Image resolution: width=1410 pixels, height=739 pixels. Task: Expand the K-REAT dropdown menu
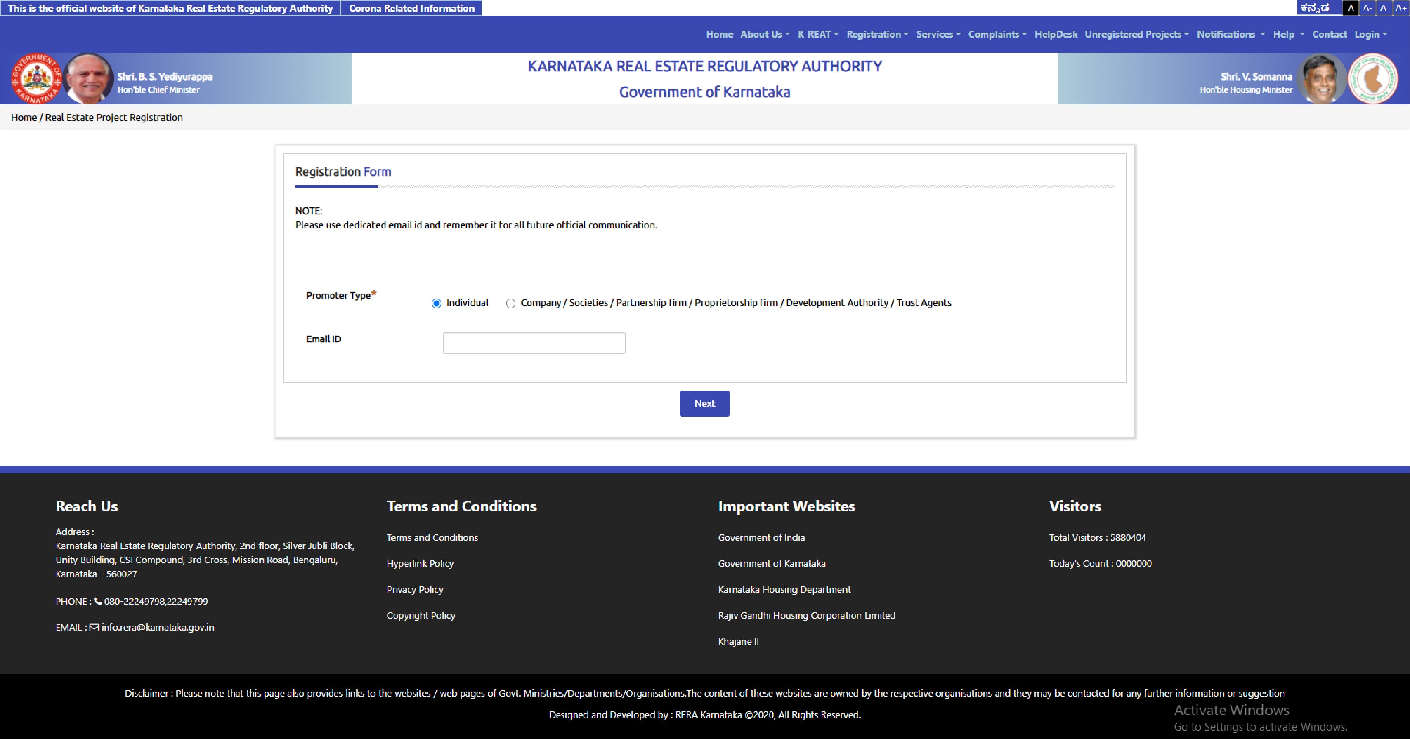[x=818, y=35]
